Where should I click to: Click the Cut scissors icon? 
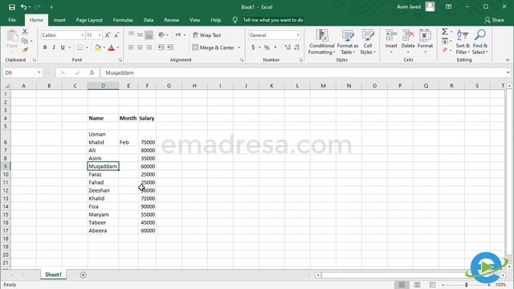click(25, 32)
